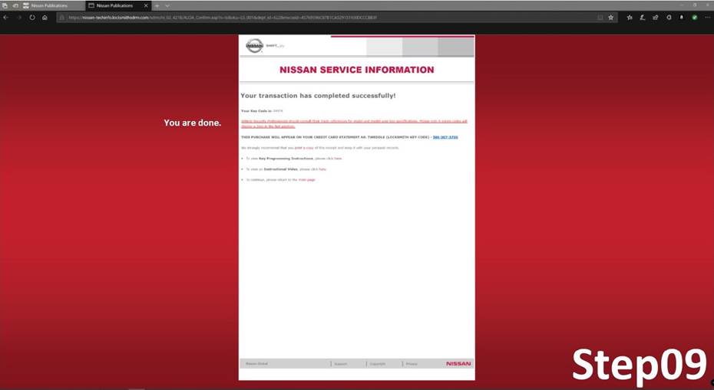Image resolution: width=714 pixels, height=390 pixels.
Task: Click the green checkmark extension icon
Action: (x=694, y=18)
